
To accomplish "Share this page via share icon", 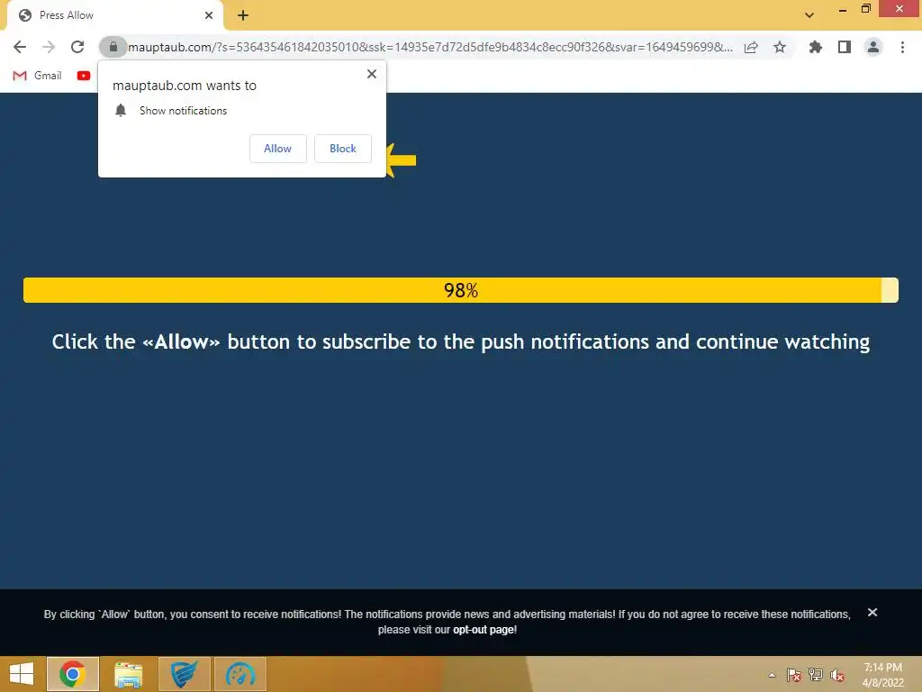I will pyautogui.click(x=751, y=47).
